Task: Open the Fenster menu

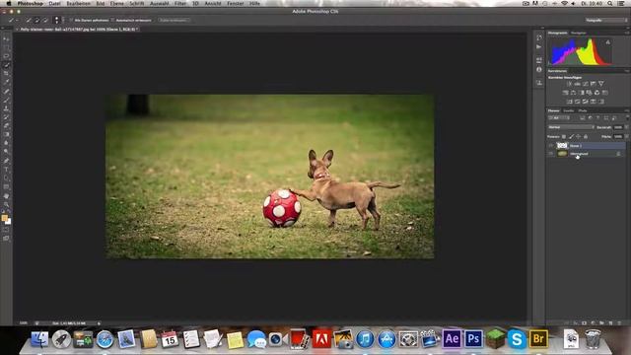Action: click(x=236, y=3)
